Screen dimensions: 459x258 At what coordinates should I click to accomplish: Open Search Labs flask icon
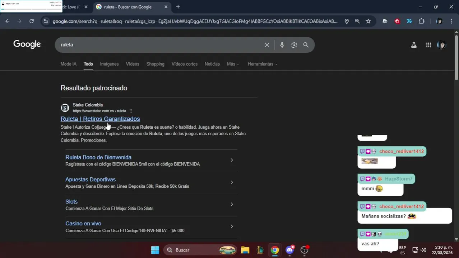pos(414,45)
